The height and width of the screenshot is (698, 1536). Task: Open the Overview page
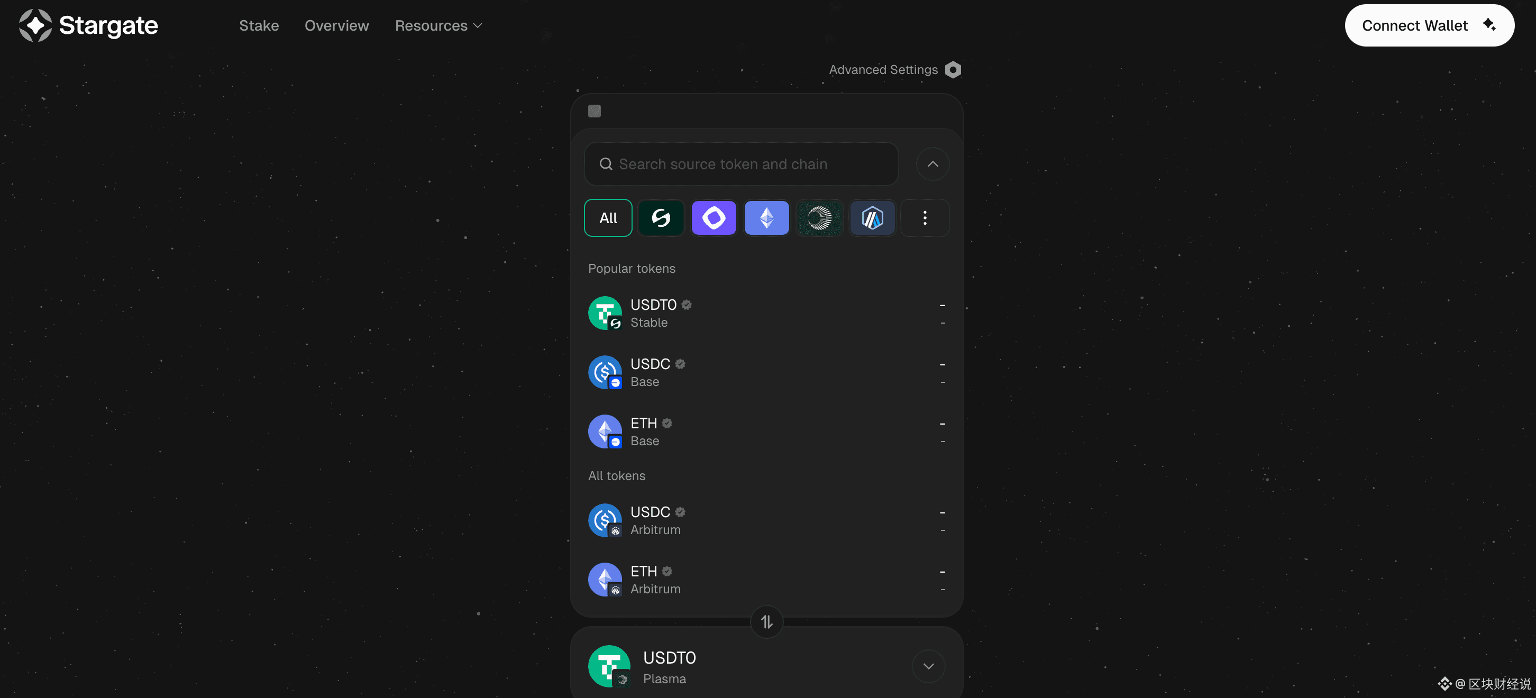pos(336,25)
